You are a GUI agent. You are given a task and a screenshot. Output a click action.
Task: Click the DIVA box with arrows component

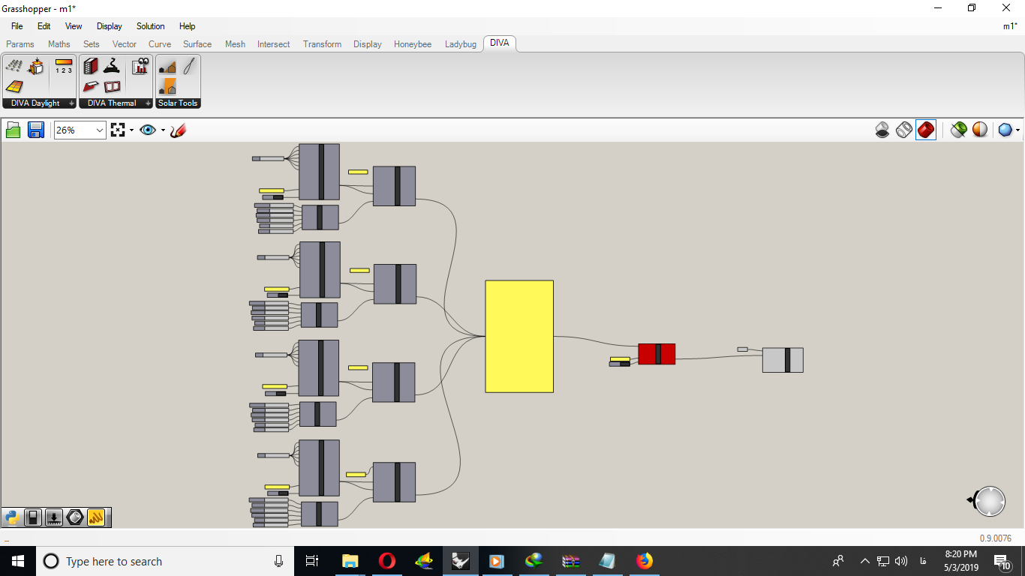[35, 66]
